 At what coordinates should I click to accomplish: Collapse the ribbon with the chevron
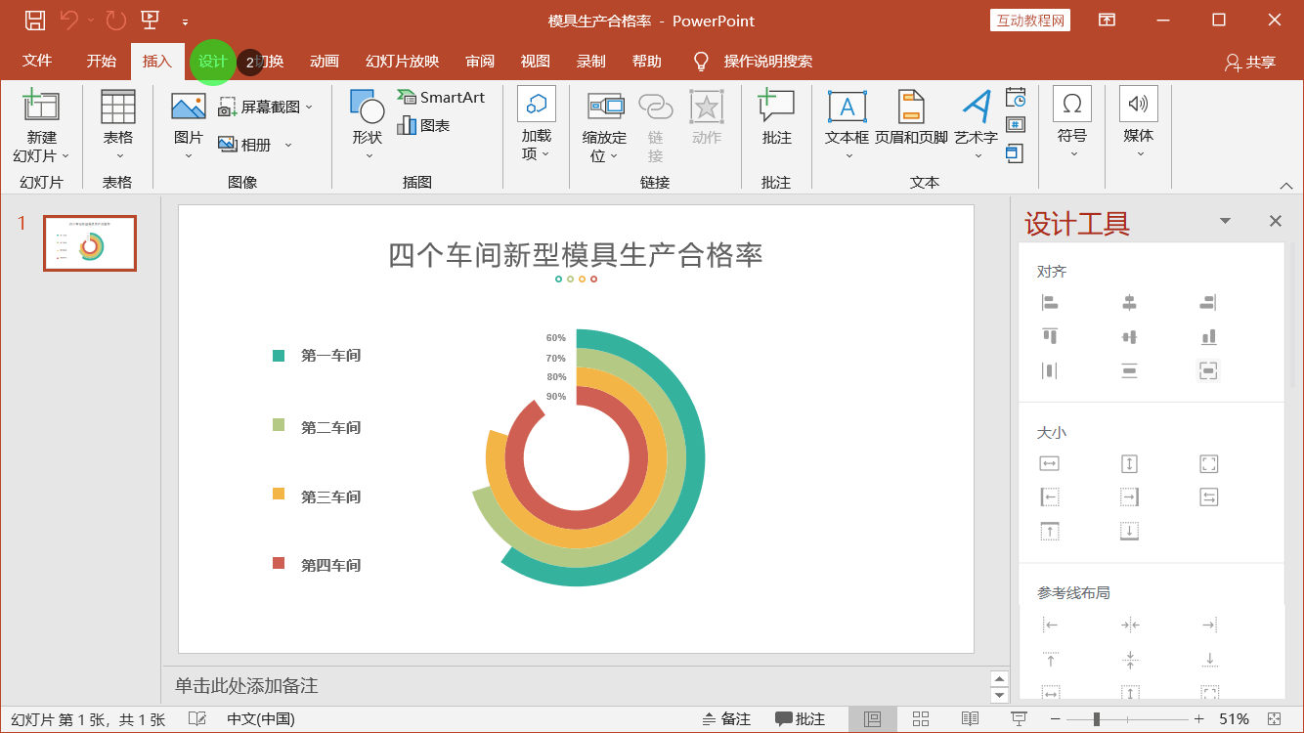1286,186
